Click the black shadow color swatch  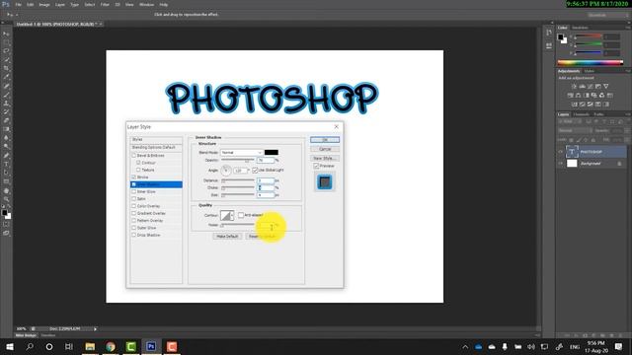[x=272, y=153]
